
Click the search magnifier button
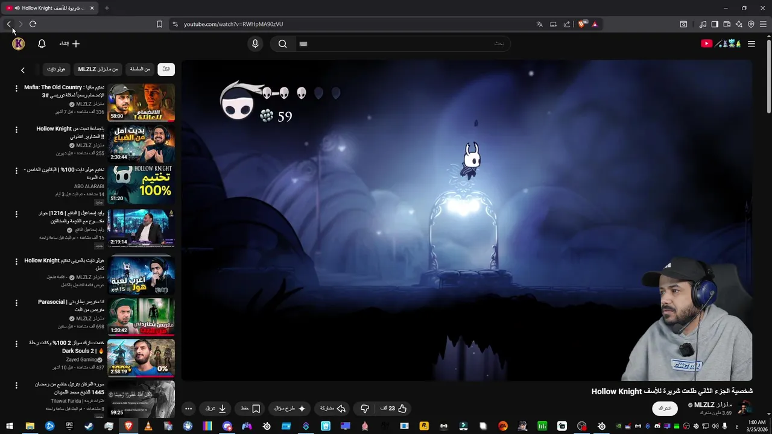click(282, 43)
